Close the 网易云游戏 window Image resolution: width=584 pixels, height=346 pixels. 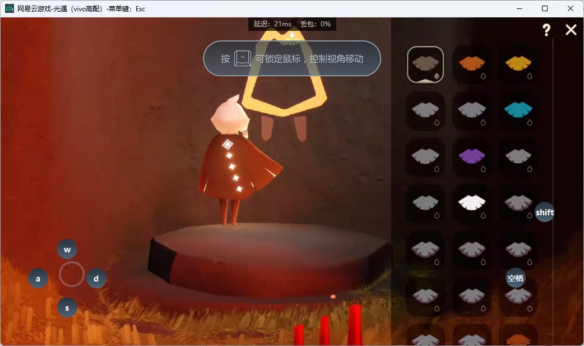[570, 8]
